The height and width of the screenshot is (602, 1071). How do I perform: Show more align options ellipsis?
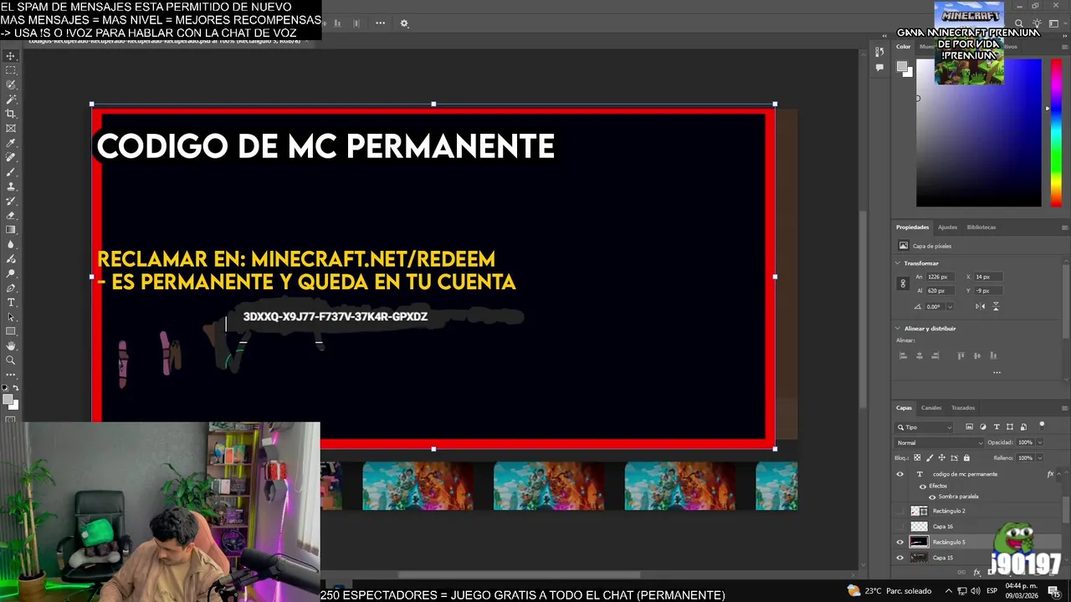point(997,373)
